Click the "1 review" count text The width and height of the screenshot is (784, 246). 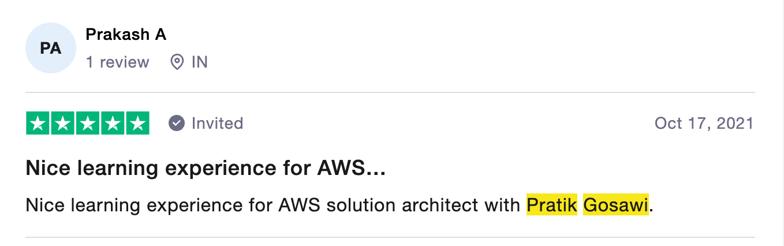pyautogui.click(x=118, y=62)
